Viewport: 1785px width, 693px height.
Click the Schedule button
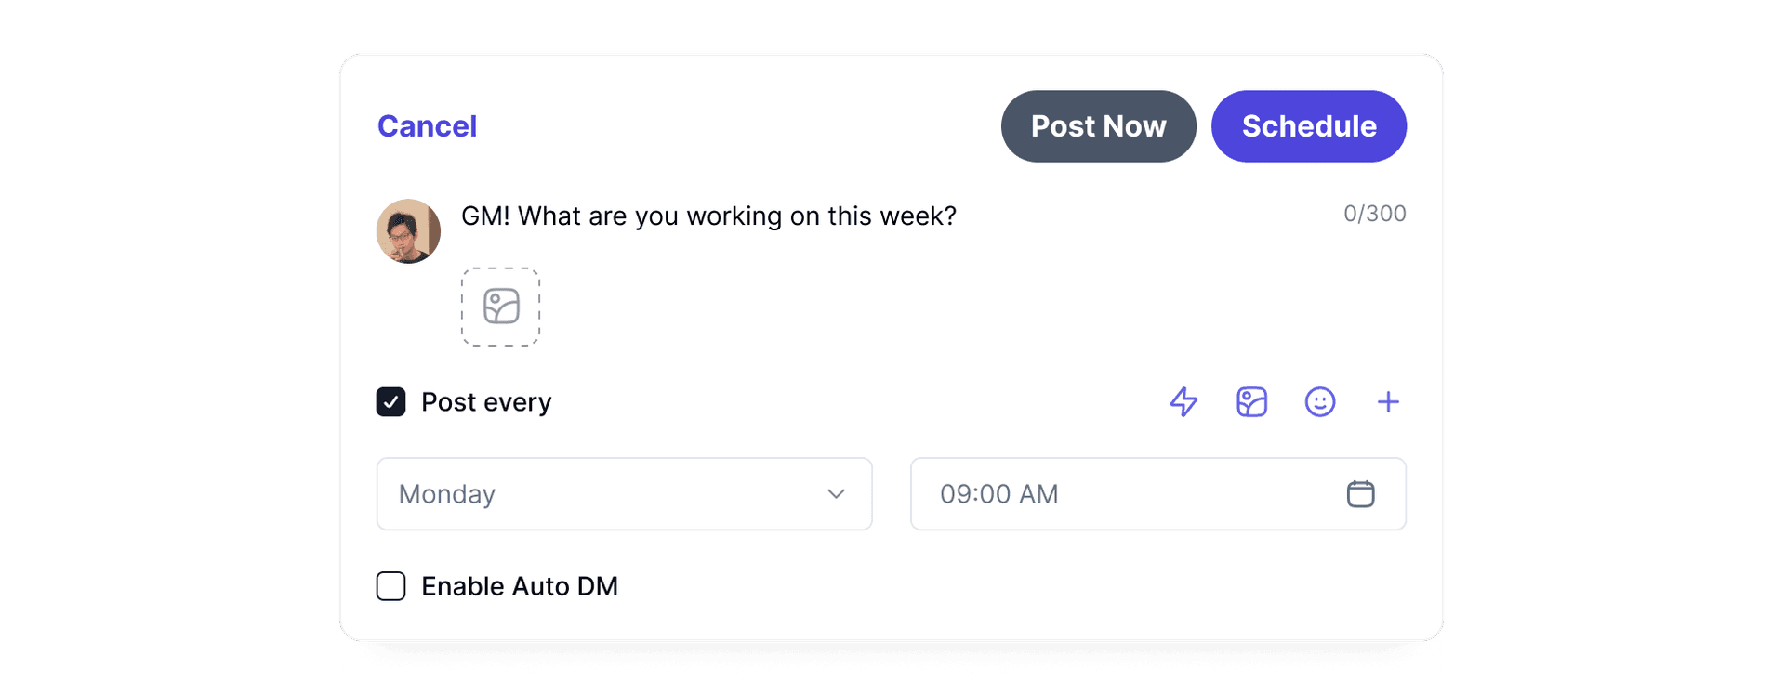[1309, 125]
